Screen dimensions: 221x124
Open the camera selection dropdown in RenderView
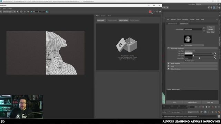click(x=9, y=12)
